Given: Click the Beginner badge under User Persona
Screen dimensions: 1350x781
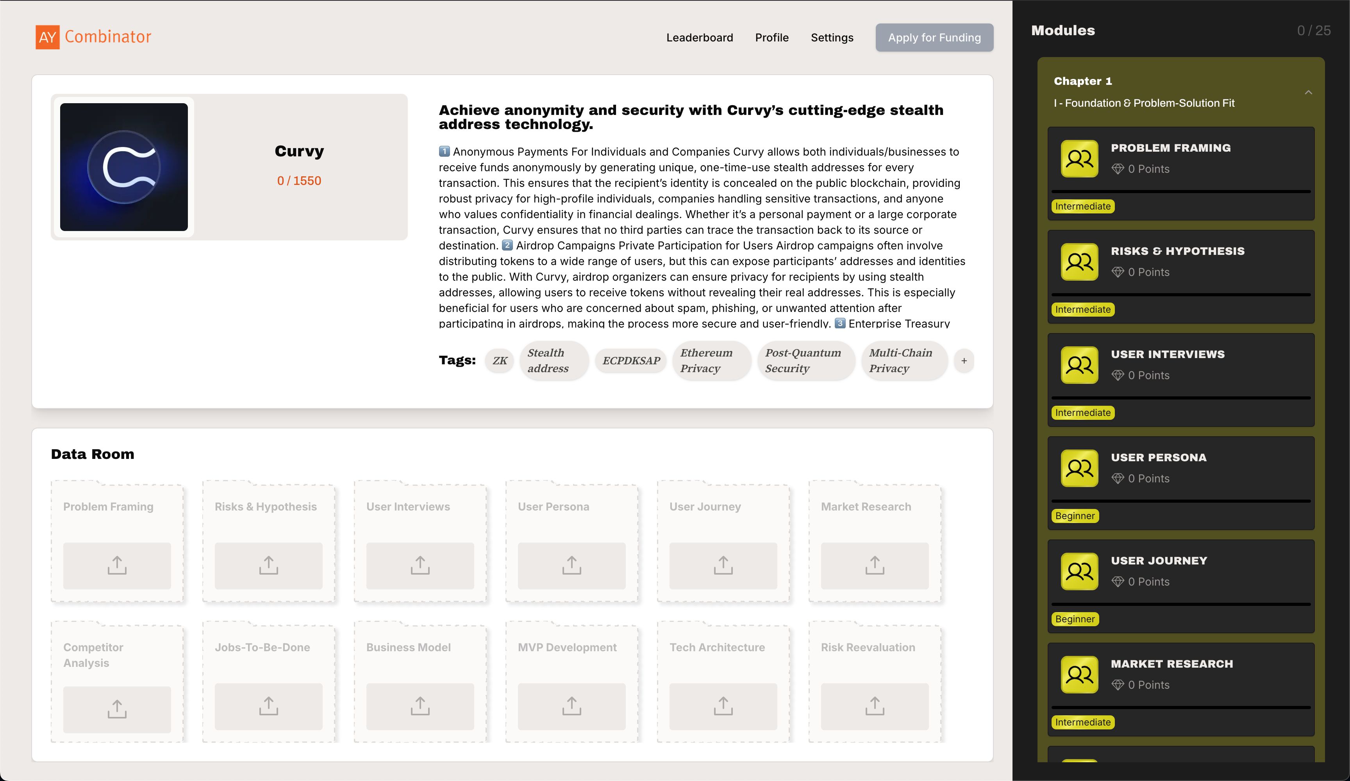Looking at the screenshot, I should pos(1075,516).
